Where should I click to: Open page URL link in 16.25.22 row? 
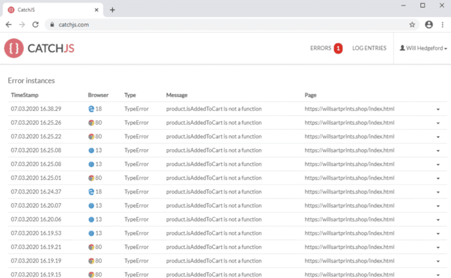(349, 137)
